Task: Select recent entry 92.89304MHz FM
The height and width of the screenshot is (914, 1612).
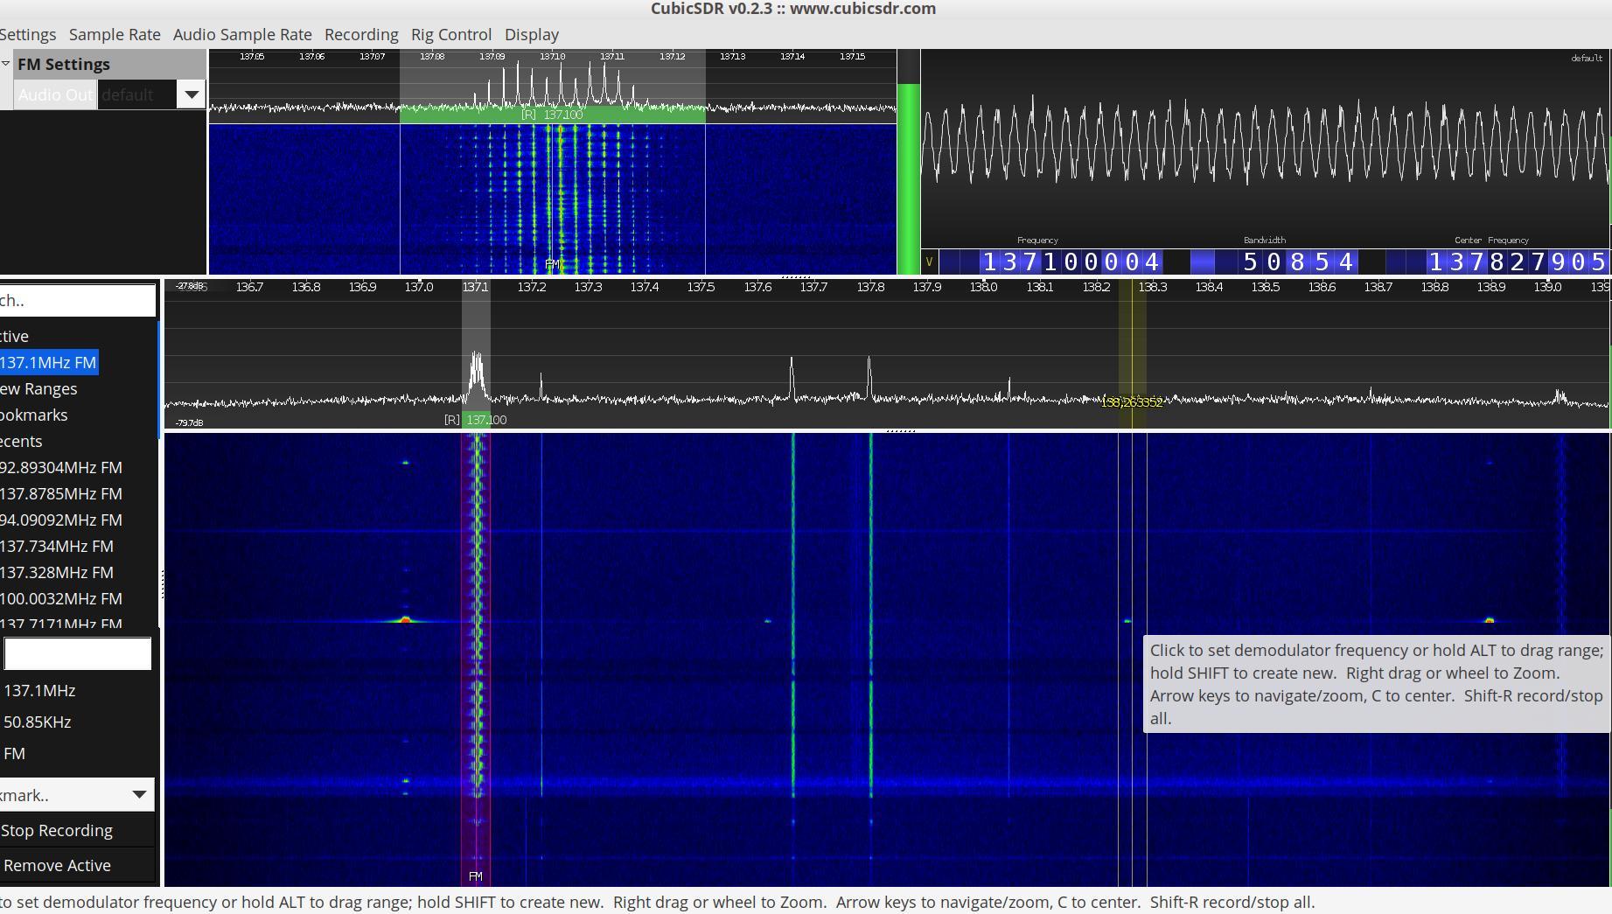Action: click(61, 467)
